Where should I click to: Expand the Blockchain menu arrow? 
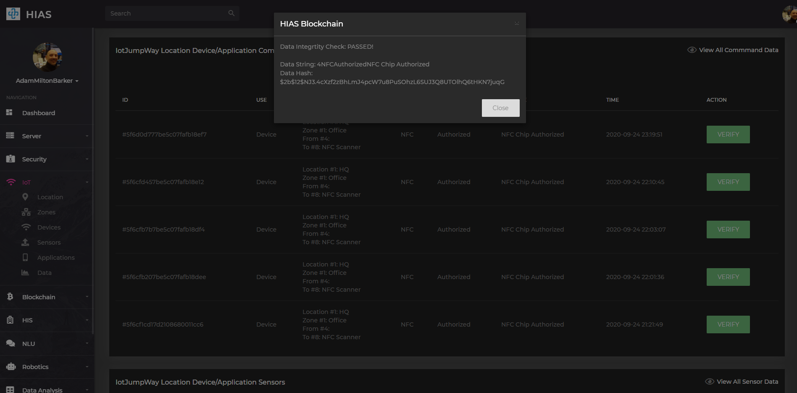(87, 297)
